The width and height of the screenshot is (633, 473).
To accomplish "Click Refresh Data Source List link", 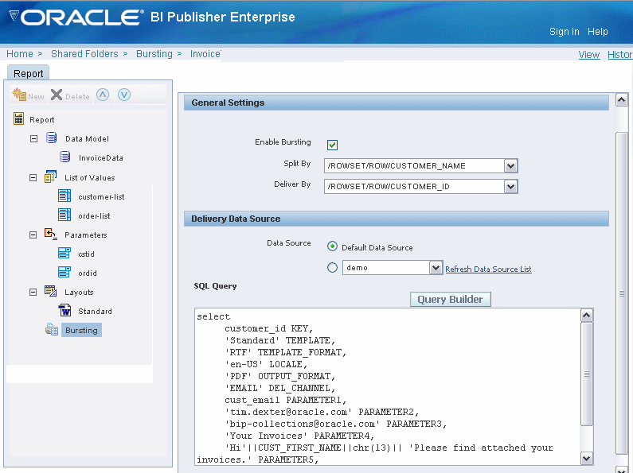I will [x=488, y=269].
